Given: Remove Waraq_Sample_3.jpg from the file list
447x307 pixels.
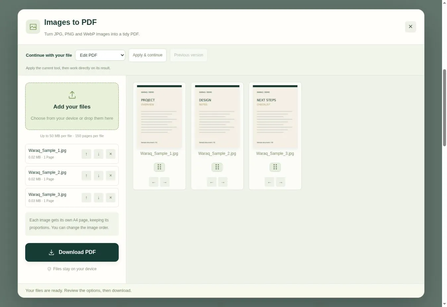Looking at the screenshot, I should tap(111, 198).
